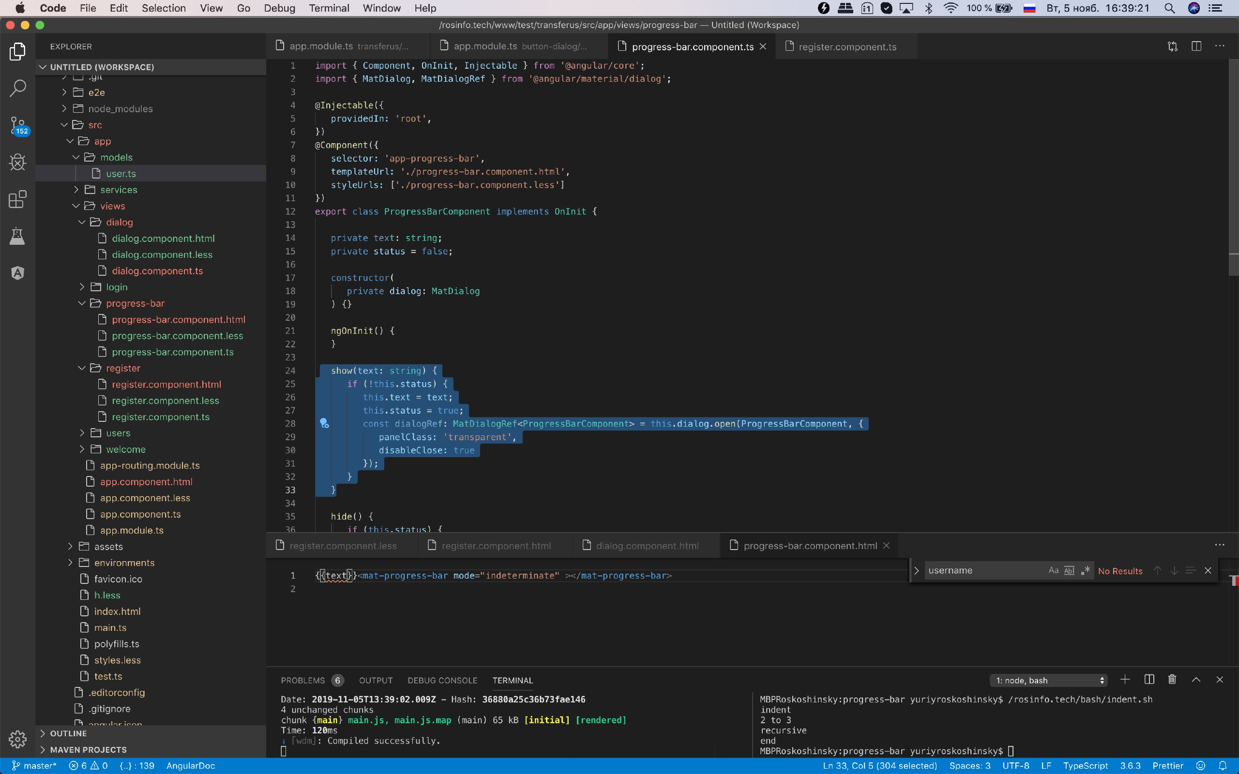The height and width of the screenshot is (774, 1239).
Task: Open the Debug view bug icon
Action: click(17, 162)
